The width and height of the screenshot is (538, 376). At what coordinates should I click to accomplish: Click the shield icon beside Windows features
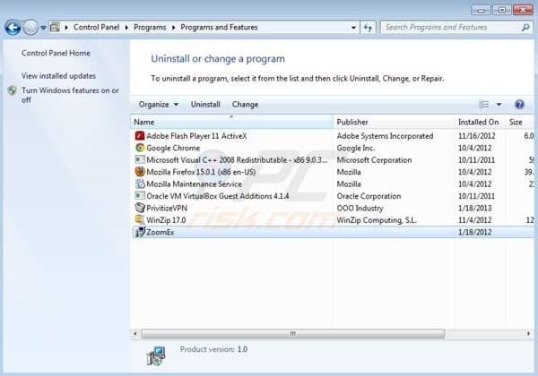pos(13,90)
